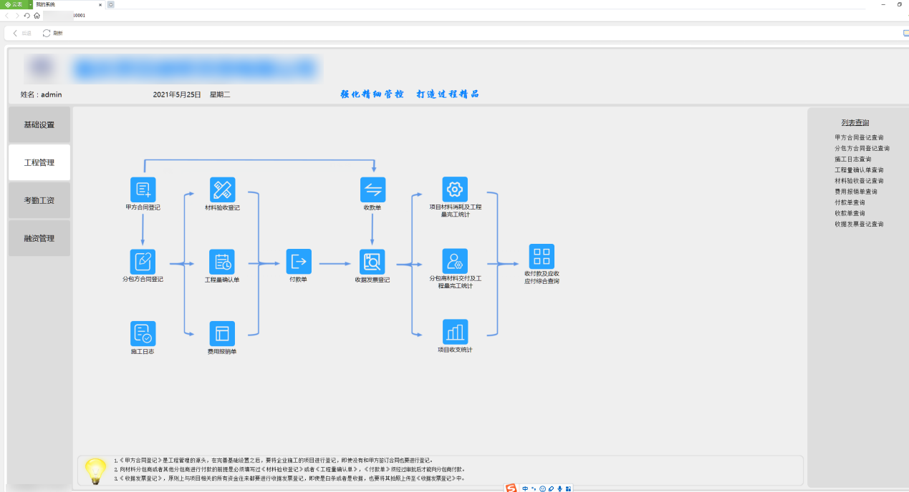Open the IME toolbox grid icon
The image size is (909, 492).
point(568,488)
